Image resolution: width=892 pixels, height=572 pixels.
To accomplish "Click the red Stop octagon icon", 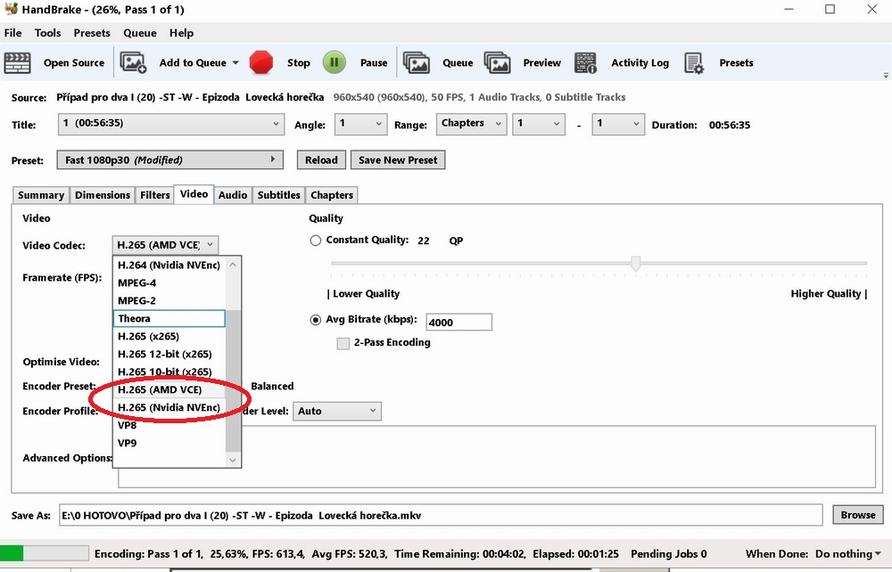I will click(261, 62).
